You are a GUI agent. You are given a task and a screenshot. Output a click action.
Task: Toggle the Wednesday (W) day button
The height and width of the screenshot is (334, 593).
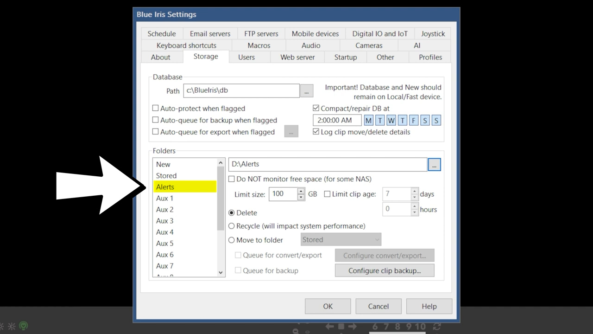coord(391,121)
